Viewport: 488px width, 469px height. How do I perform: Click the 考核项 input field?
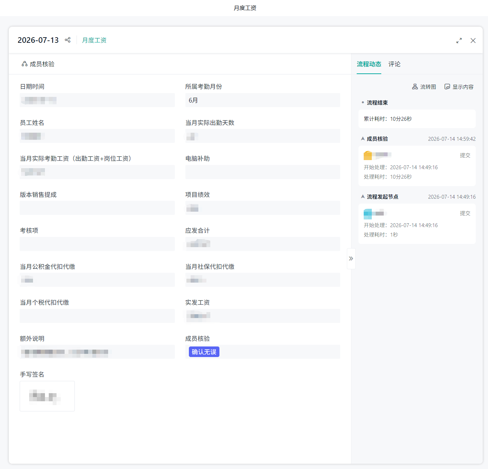[x=97, y=244]
